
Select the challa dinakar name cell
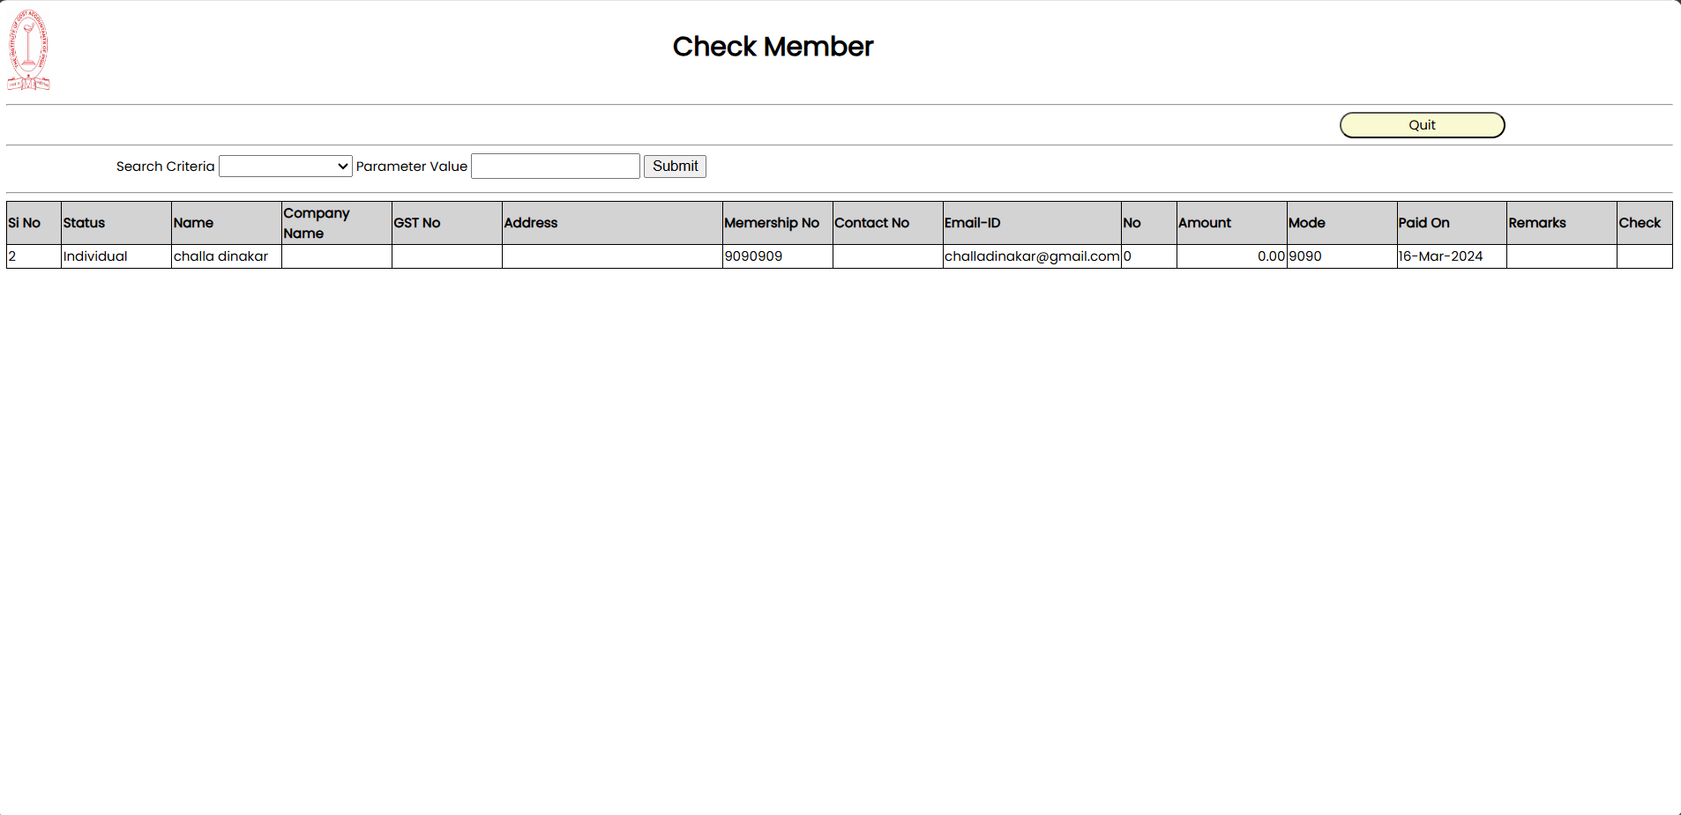[221, 256]
